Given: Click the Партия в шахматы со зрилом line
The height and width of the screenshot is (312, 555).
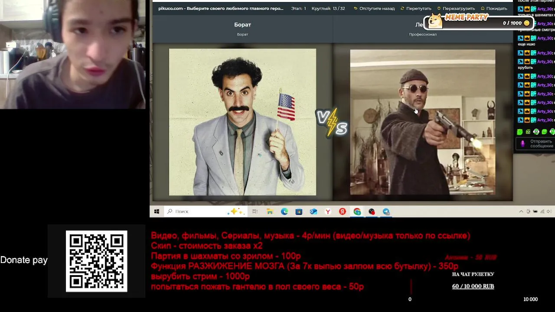Looking at the screenshot, I should pyautogui.click(x=225, y=256).
